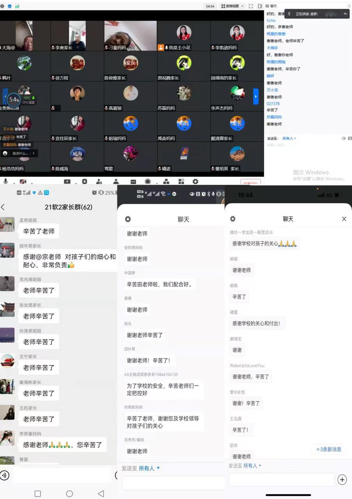The width and height of the screenshot is (352, 499).
Task: Click the 说点什么 quick message field
Action: (20, 153)
